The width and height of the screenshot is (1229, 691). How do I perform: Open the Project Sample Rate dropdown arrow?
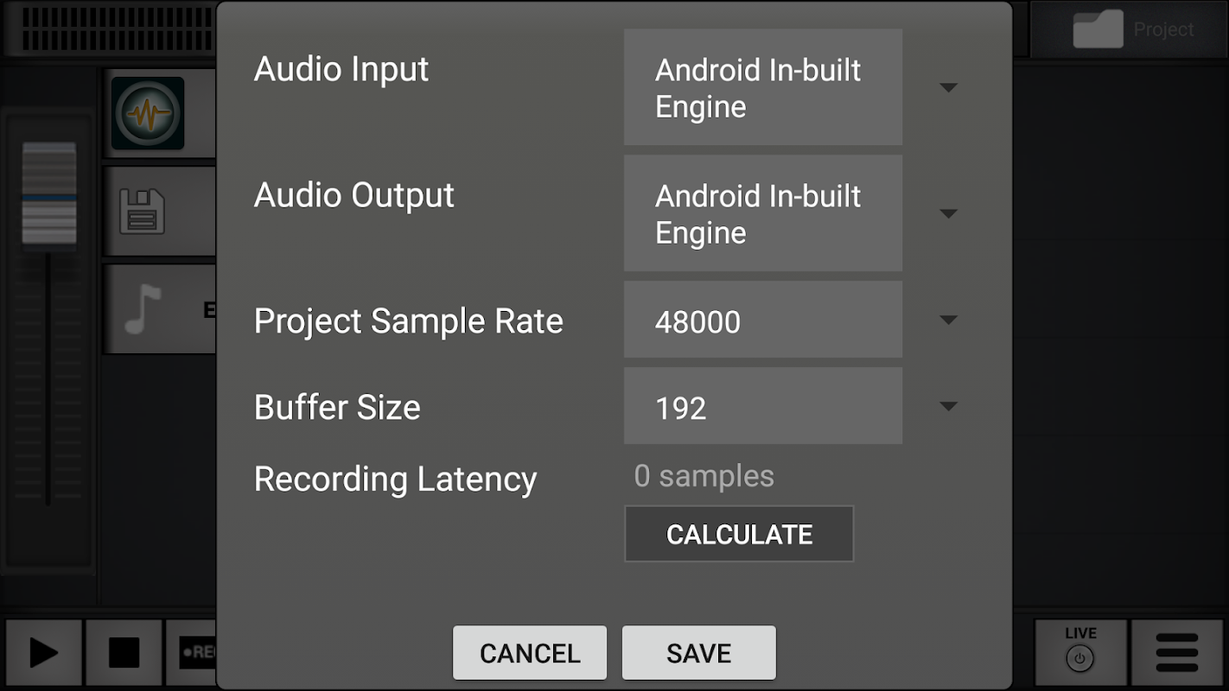click(948, 320)
